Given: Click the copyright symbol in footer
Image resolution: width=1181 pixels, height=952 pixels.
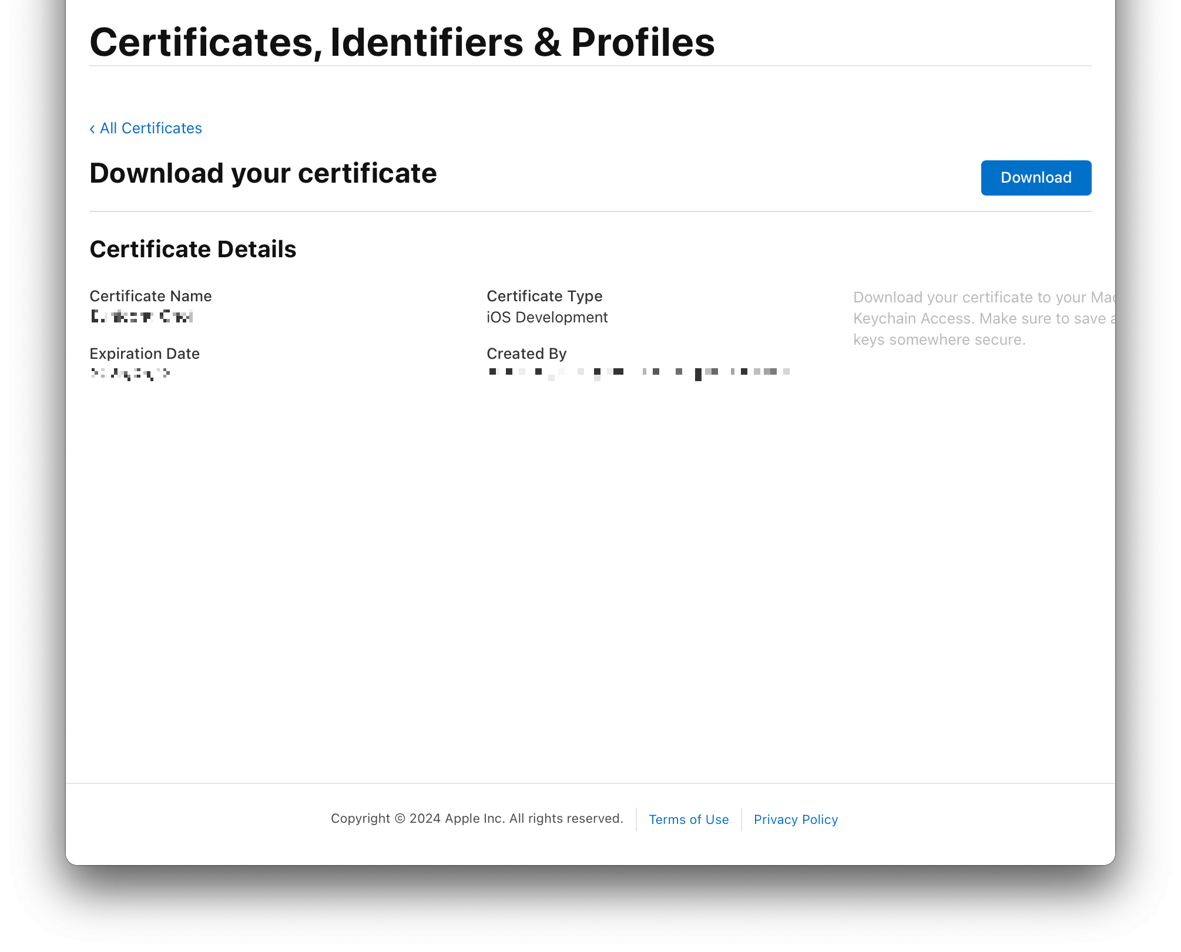Looking at the screenshot, I should [400, 819].
